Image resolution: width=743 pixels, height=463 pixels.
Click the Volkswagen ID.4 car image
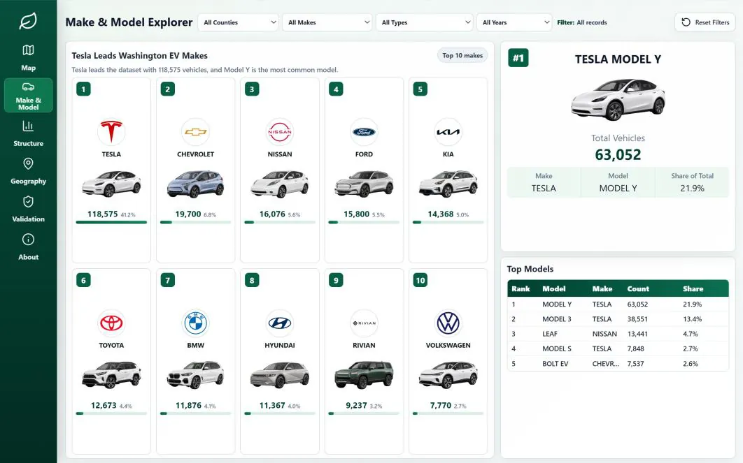coord(448,375)
